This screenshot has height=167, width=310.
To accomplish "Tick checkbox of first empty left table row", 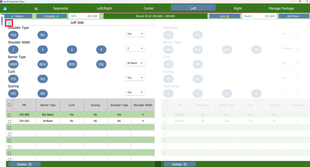I will click(x=9, y=128).
